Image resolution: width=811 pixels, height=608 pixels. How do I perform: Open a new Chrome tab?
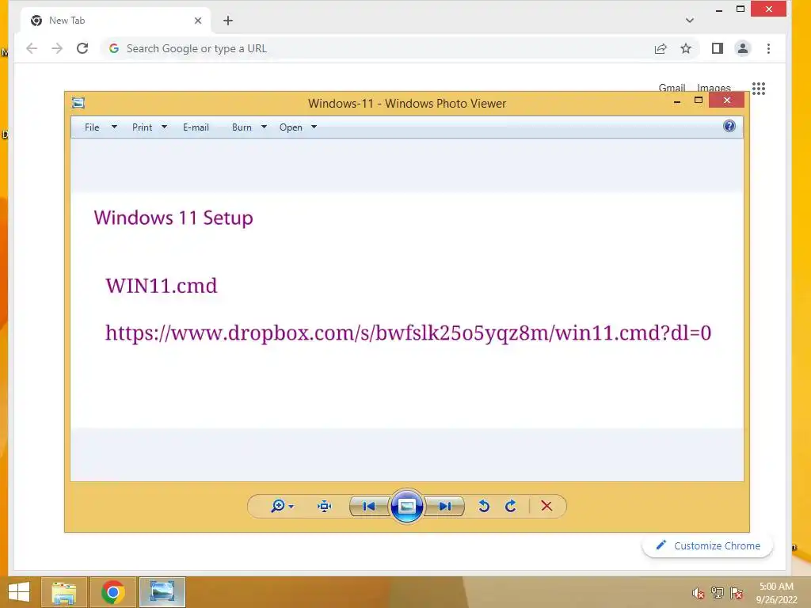[228, 21]
